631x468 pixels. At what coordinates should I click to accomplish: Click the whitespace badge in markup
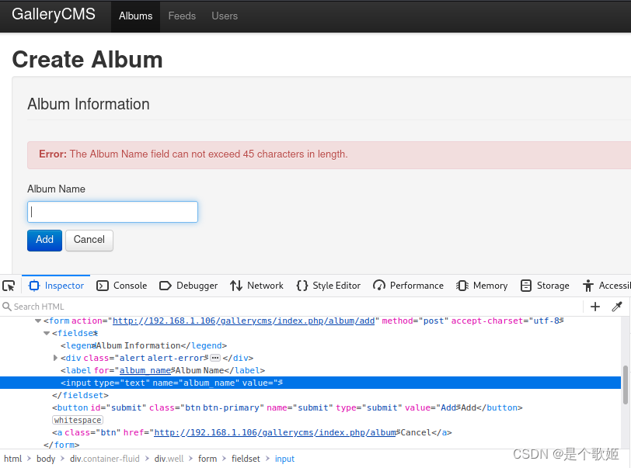pos(78,420)
